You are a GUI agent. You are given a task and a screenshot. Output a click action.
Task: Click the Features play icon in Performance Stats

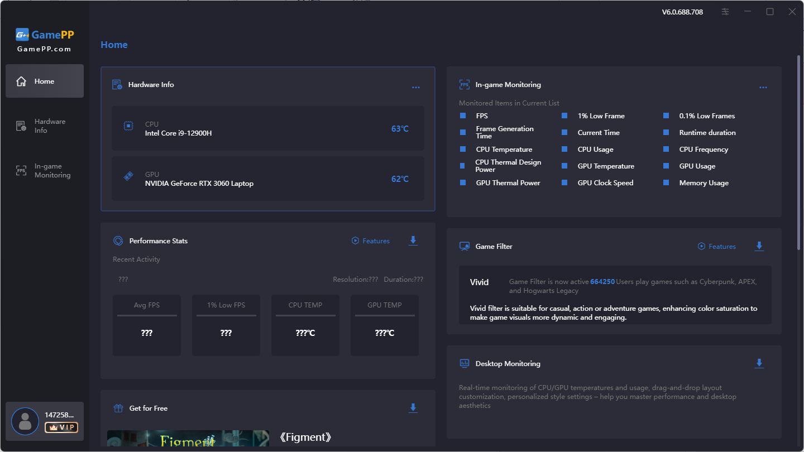coord(355,241)
